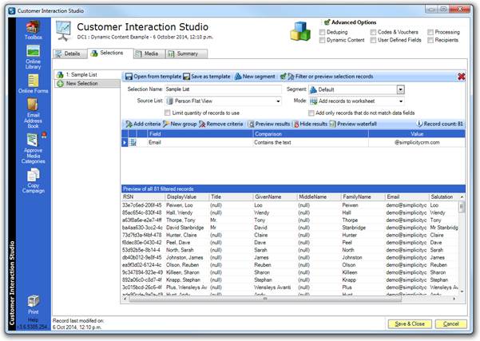
Task: Open Approve Media Categories icon
Action: click(x=33, y=149)
